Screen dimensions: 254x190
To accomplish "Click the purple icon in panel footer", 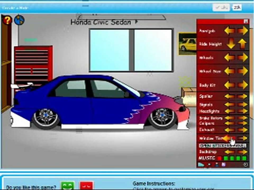I will [x=224, y=165].
